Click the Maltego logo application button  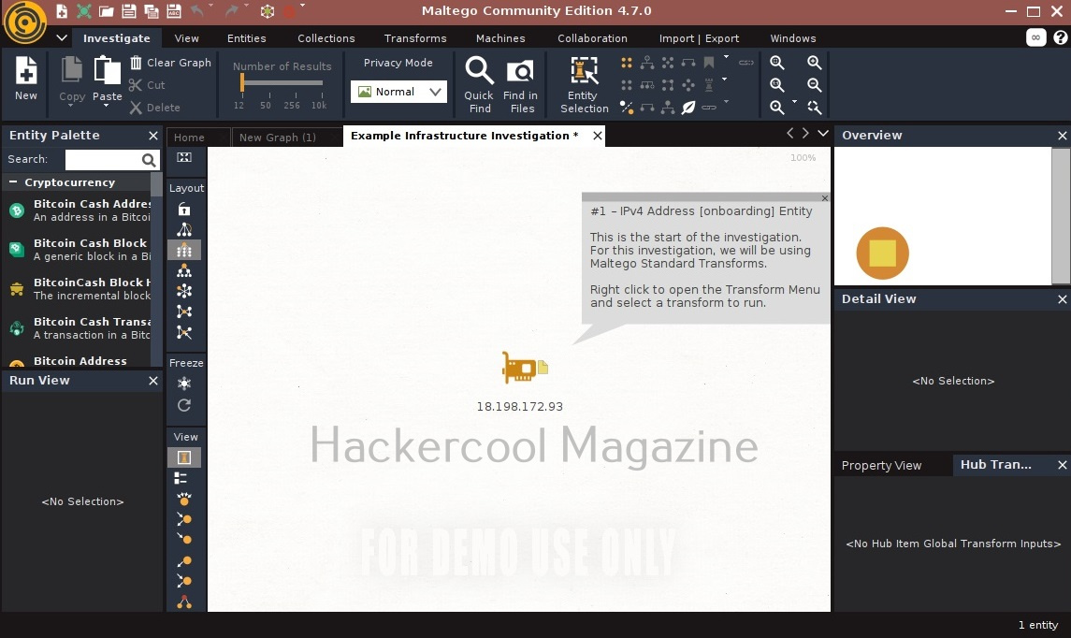pos(25,22)
